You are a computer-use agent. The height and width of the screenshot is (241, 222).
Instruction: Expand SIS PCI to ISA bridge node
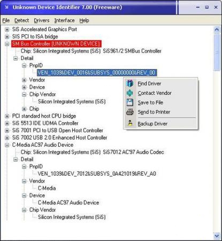(x=7, y=36)
